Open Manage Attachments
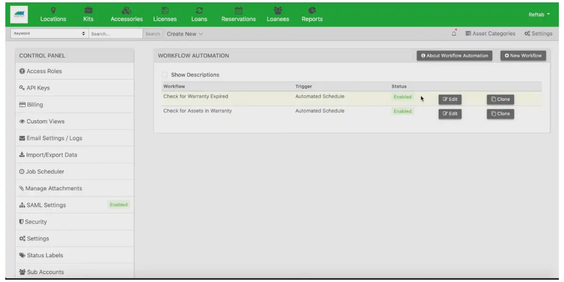The width and height of the screenshot is (564, 282). coord(74,188)
